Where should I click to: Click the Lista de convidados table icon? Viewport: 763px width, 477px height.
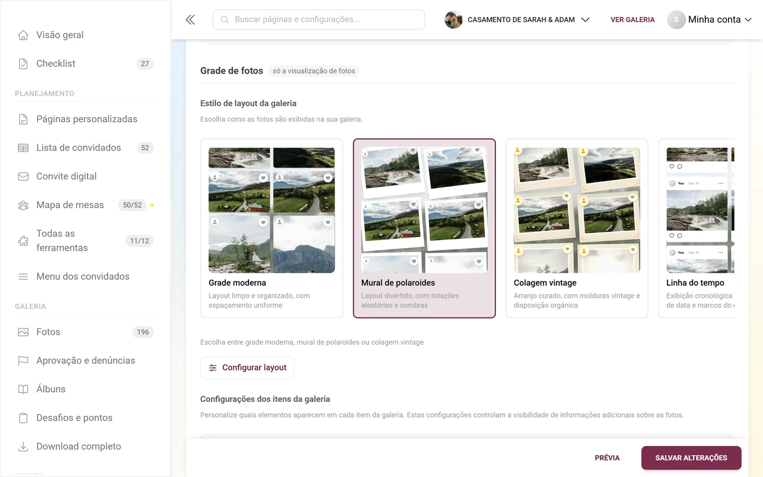coord(23,148)
